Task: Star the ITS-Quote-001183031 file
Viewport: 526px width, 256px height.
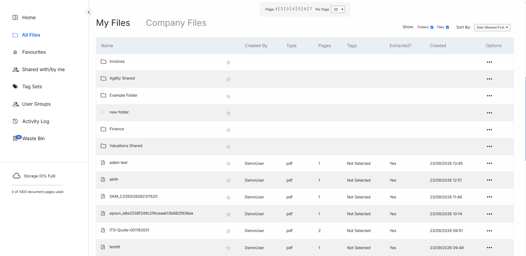Action: (x=228, y=231)
